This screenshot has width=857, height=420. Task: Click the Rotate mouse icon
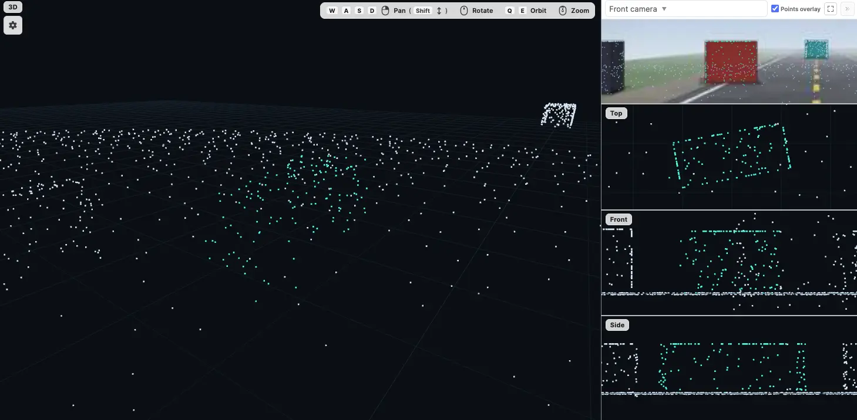tap(464, 11)
